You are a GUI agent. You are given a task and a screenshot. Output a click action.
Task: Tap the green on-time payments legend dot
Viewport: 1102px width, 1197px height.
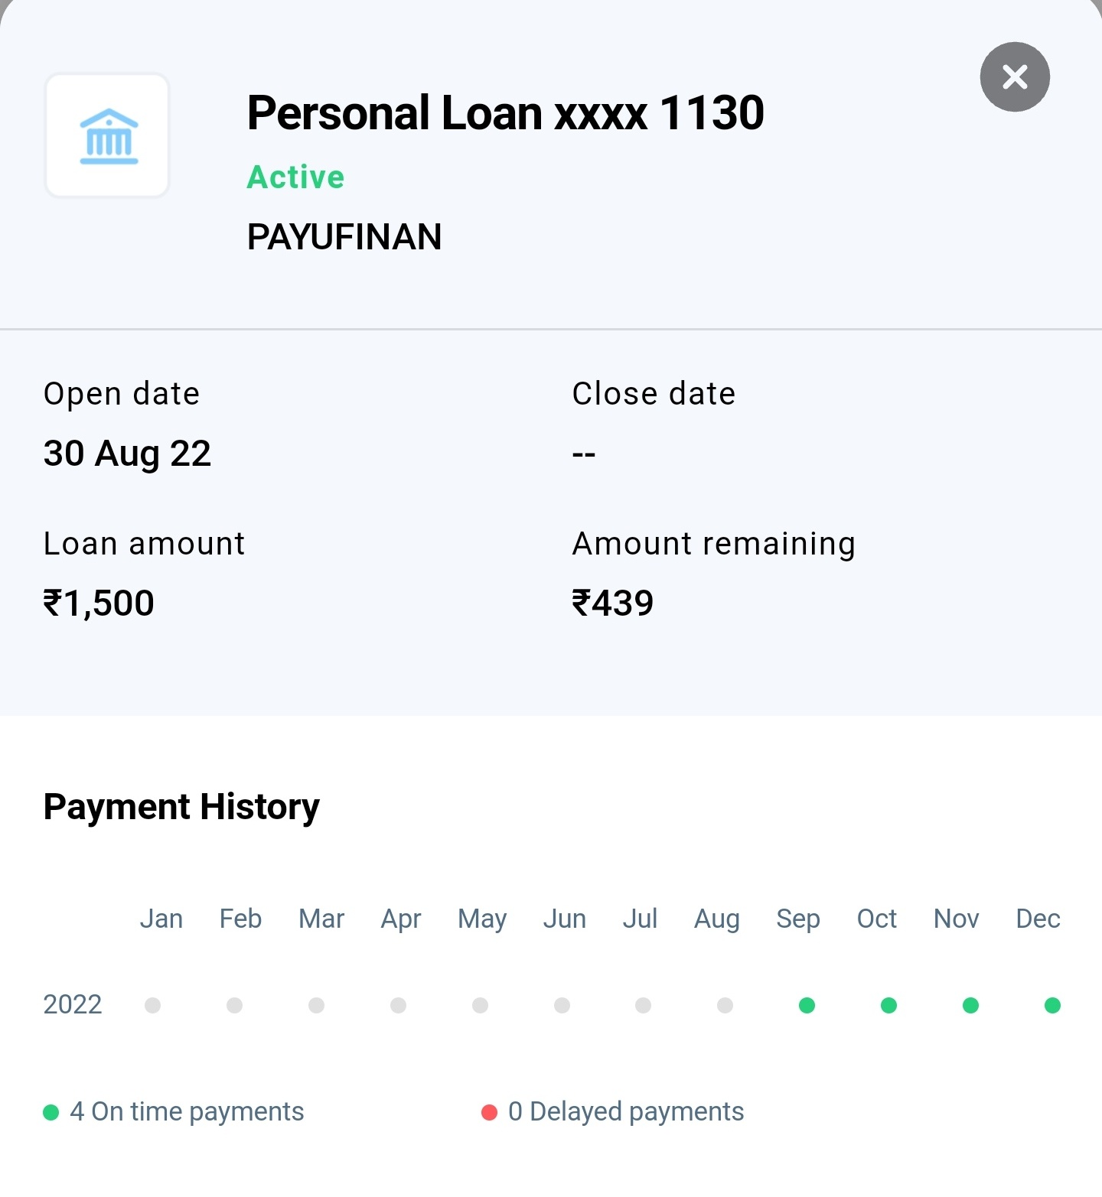[51, 1112]
